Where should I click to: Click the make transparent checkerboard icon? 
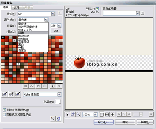click(32, 86)
